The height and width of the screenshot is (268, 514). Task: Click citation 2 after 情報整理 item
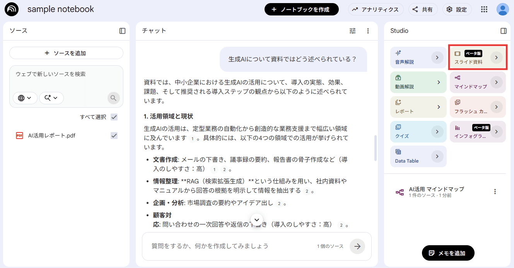tap(307, 191)
